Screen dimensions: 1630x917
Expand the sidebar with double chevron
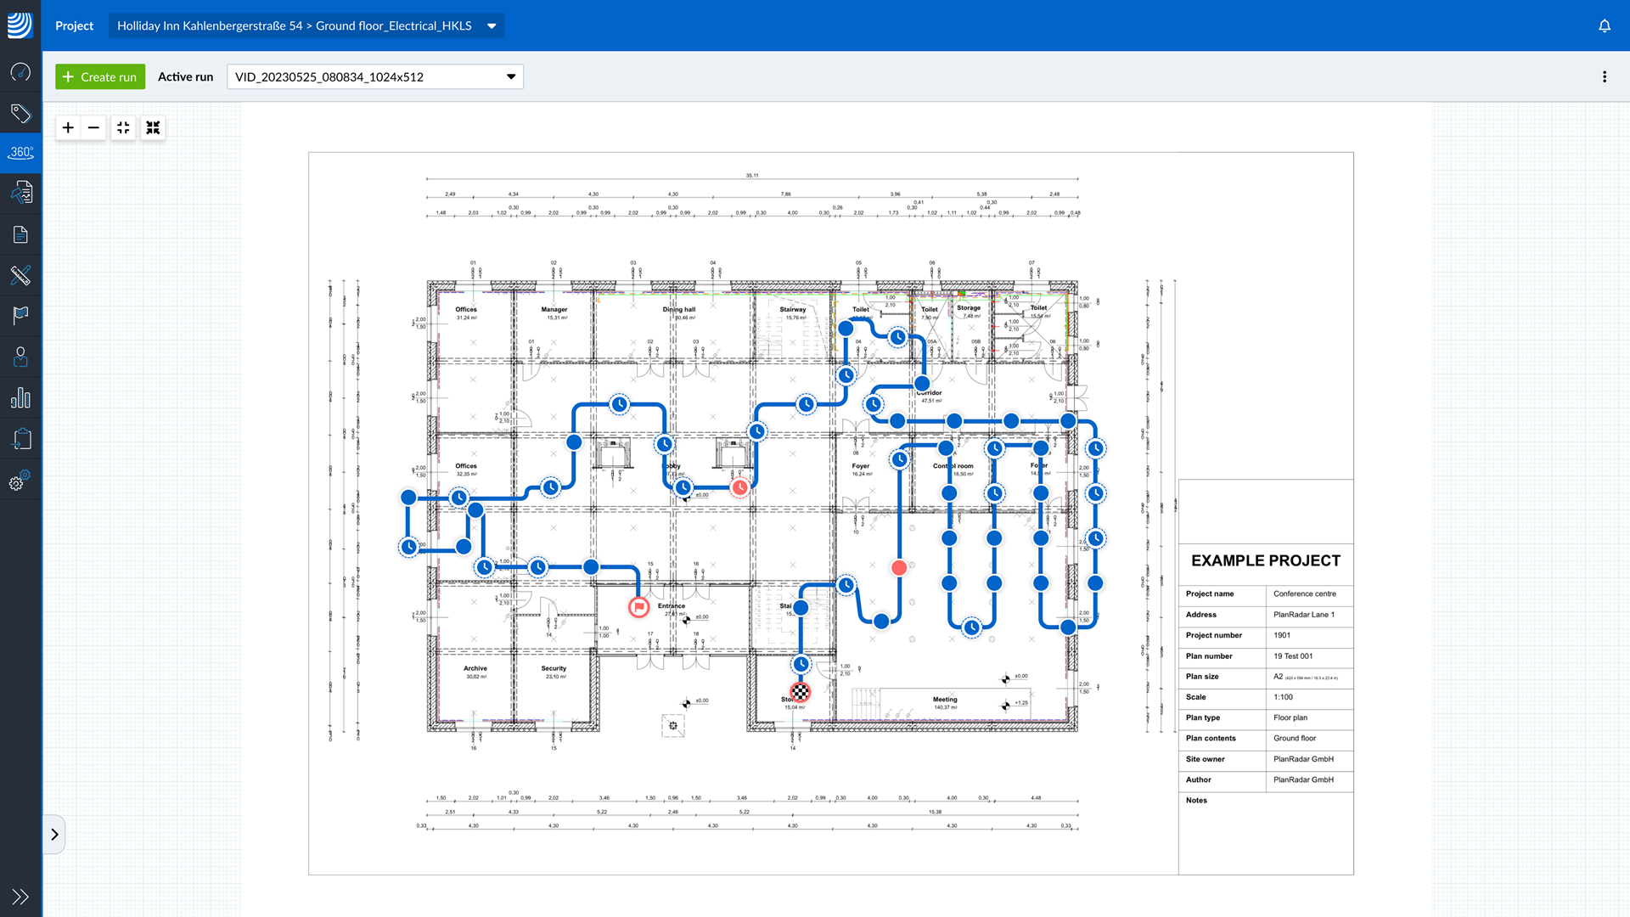point(20,897)
